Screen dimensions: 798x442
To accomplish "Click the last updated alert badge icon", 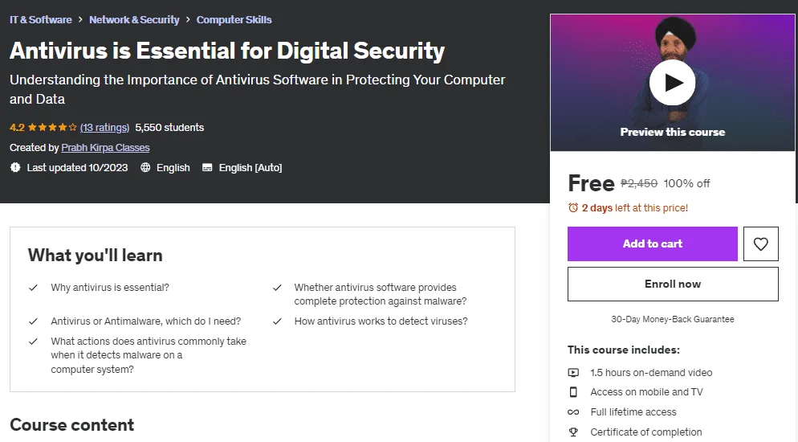I will [15, 167].
